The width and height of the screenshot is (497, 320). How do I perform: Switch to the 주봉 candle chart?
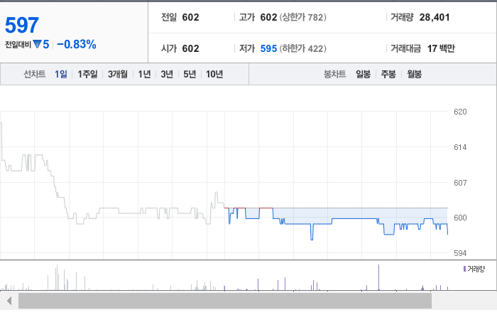pyautogui.click(x=388, y=74)
